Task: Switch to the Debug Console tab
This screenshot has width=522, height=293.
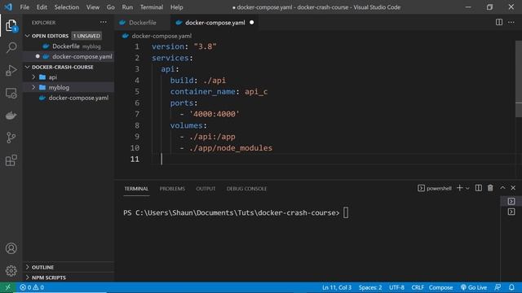Action: [x=246, y=188]
